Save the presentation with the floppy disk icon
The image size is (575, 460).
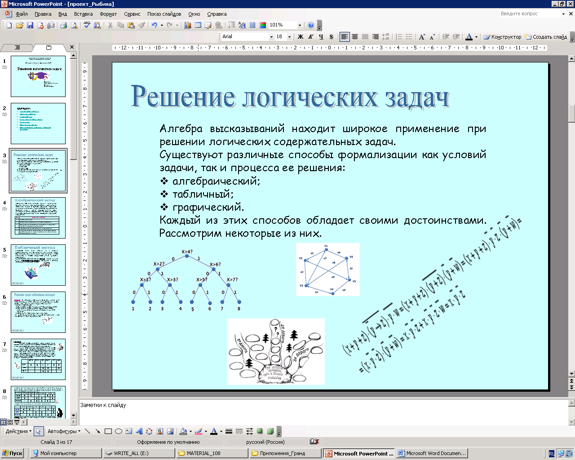(30, 25)
